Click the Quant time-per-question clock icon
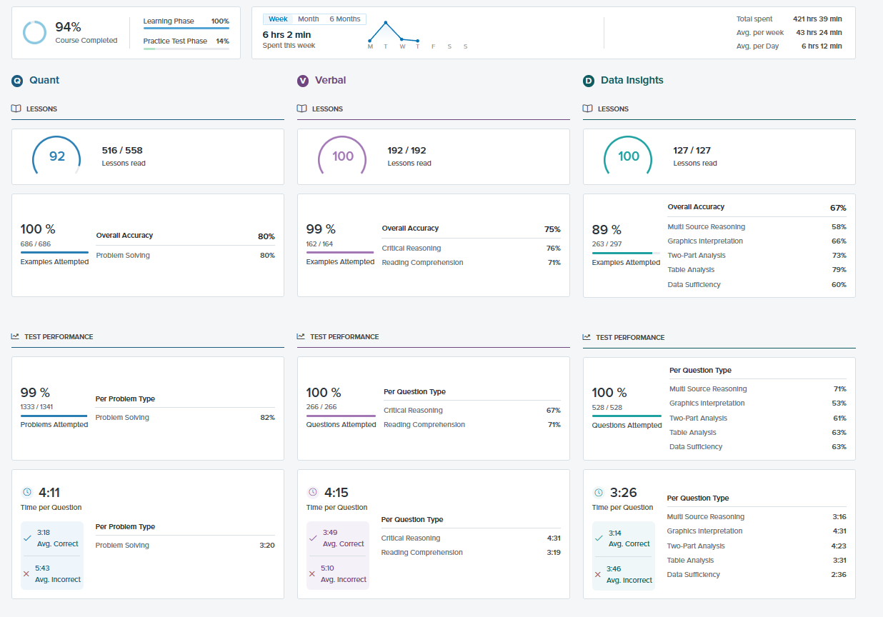The height and width of the screenshot is (617, 883). 27,492
